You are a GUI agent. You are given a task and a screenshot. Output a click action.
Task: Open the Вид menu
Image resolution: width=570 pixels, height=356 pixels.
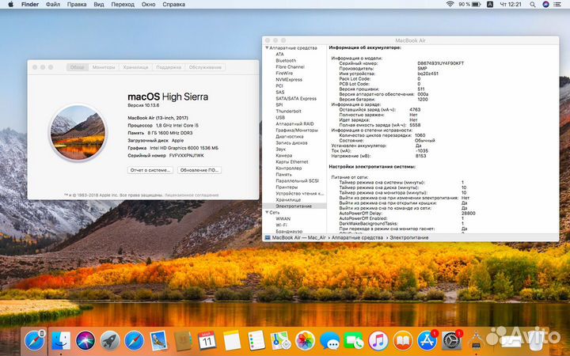coord(98,5)
